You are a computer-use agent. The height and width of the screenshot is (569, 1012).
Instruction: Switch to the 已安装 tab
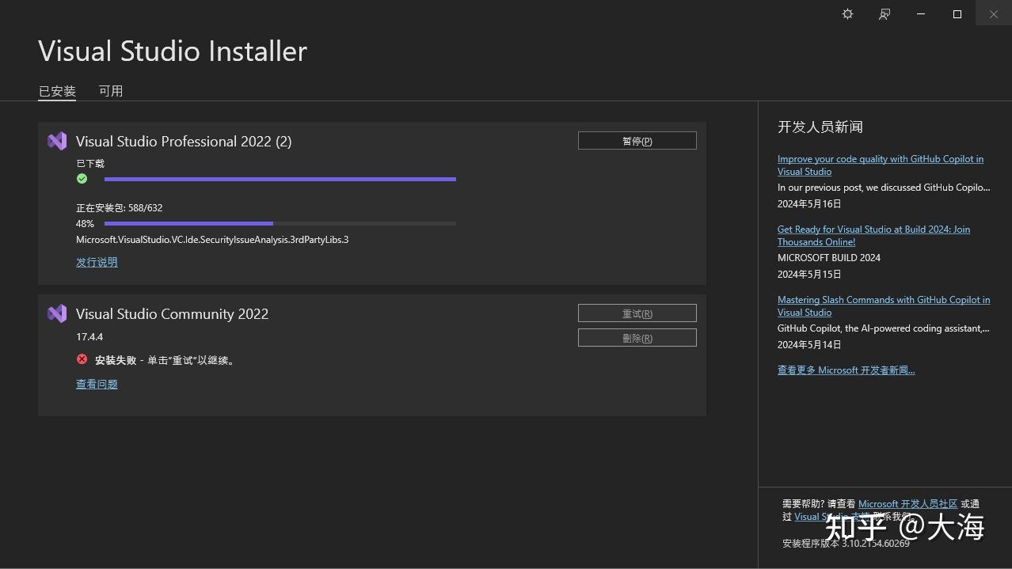click(x=57, y=91)
